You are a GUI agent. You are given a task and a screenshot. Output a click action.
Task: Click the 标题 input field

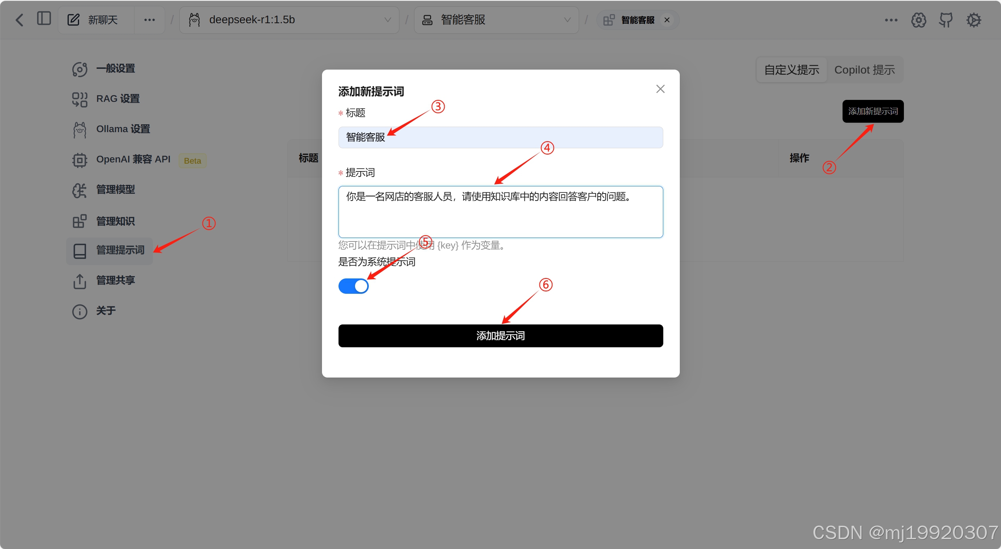click(500, 137)
